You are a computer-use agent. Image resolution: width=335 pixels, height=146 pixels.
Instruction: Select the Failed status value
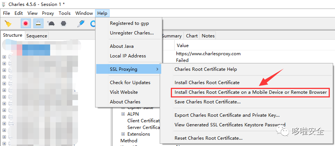[x=182, y=60]
